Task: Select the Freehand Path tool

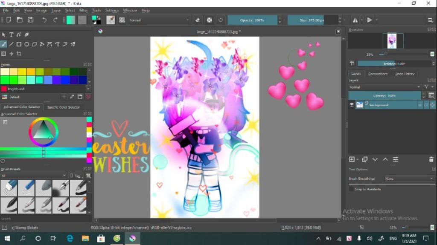Action: [58, 44]
